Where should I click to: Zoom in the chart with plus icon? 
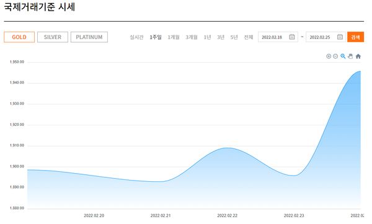click(x=329, y=56)
